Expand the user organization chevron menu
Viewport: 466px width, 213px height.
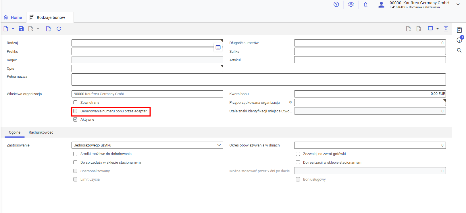click(458, 4)
